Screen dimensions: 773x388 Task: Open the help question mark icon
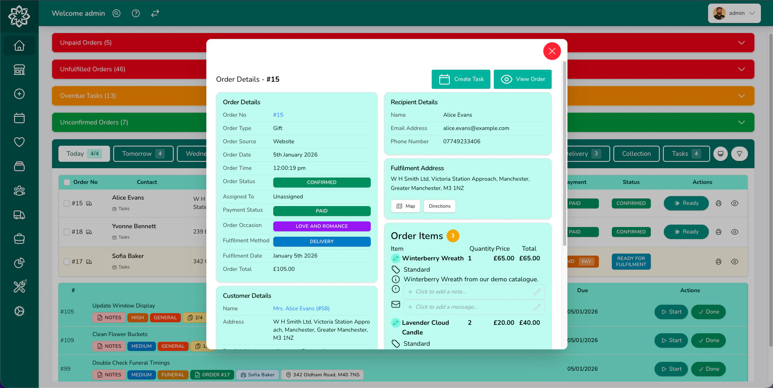[x=135, y=13]
